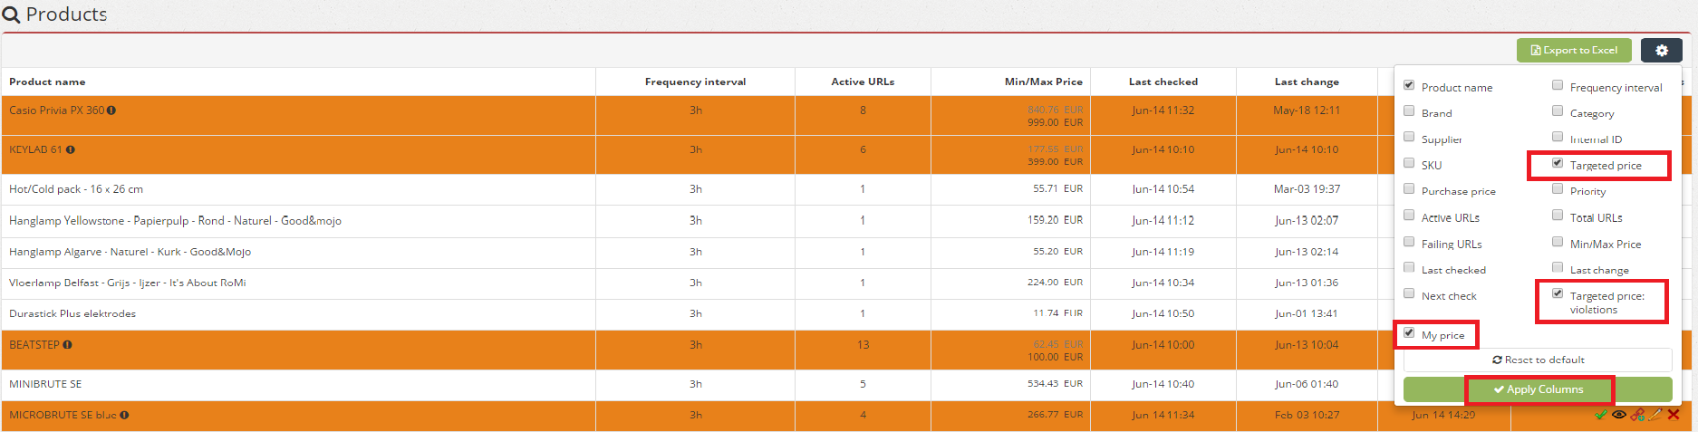Uncheck the Targeted price column checkbox
Screen dimensions: 1698x432
(x=1558, y=163)
